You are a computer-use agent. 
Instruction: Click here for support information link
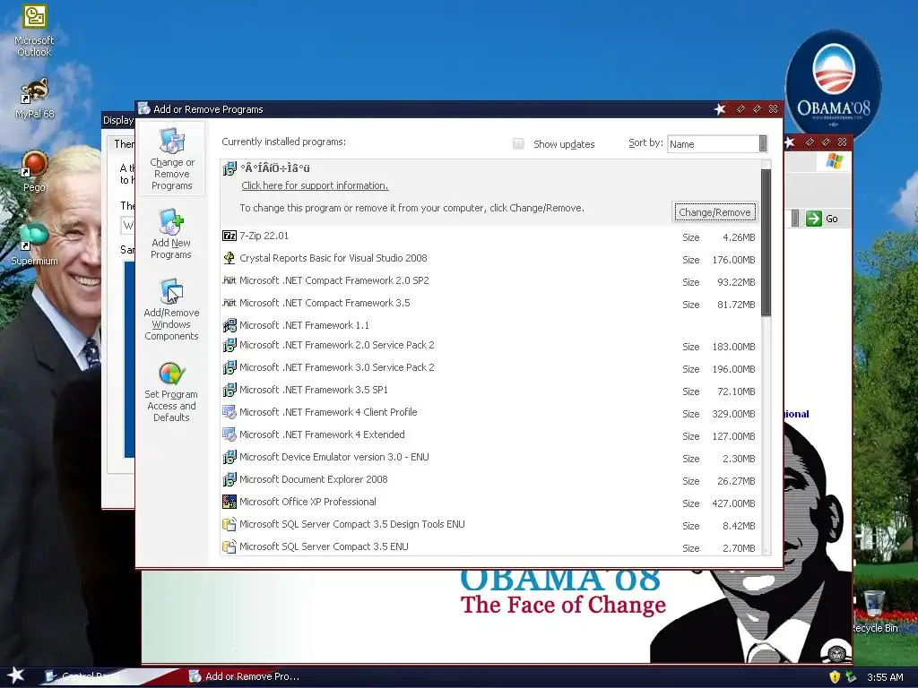[x=315, y=185]
